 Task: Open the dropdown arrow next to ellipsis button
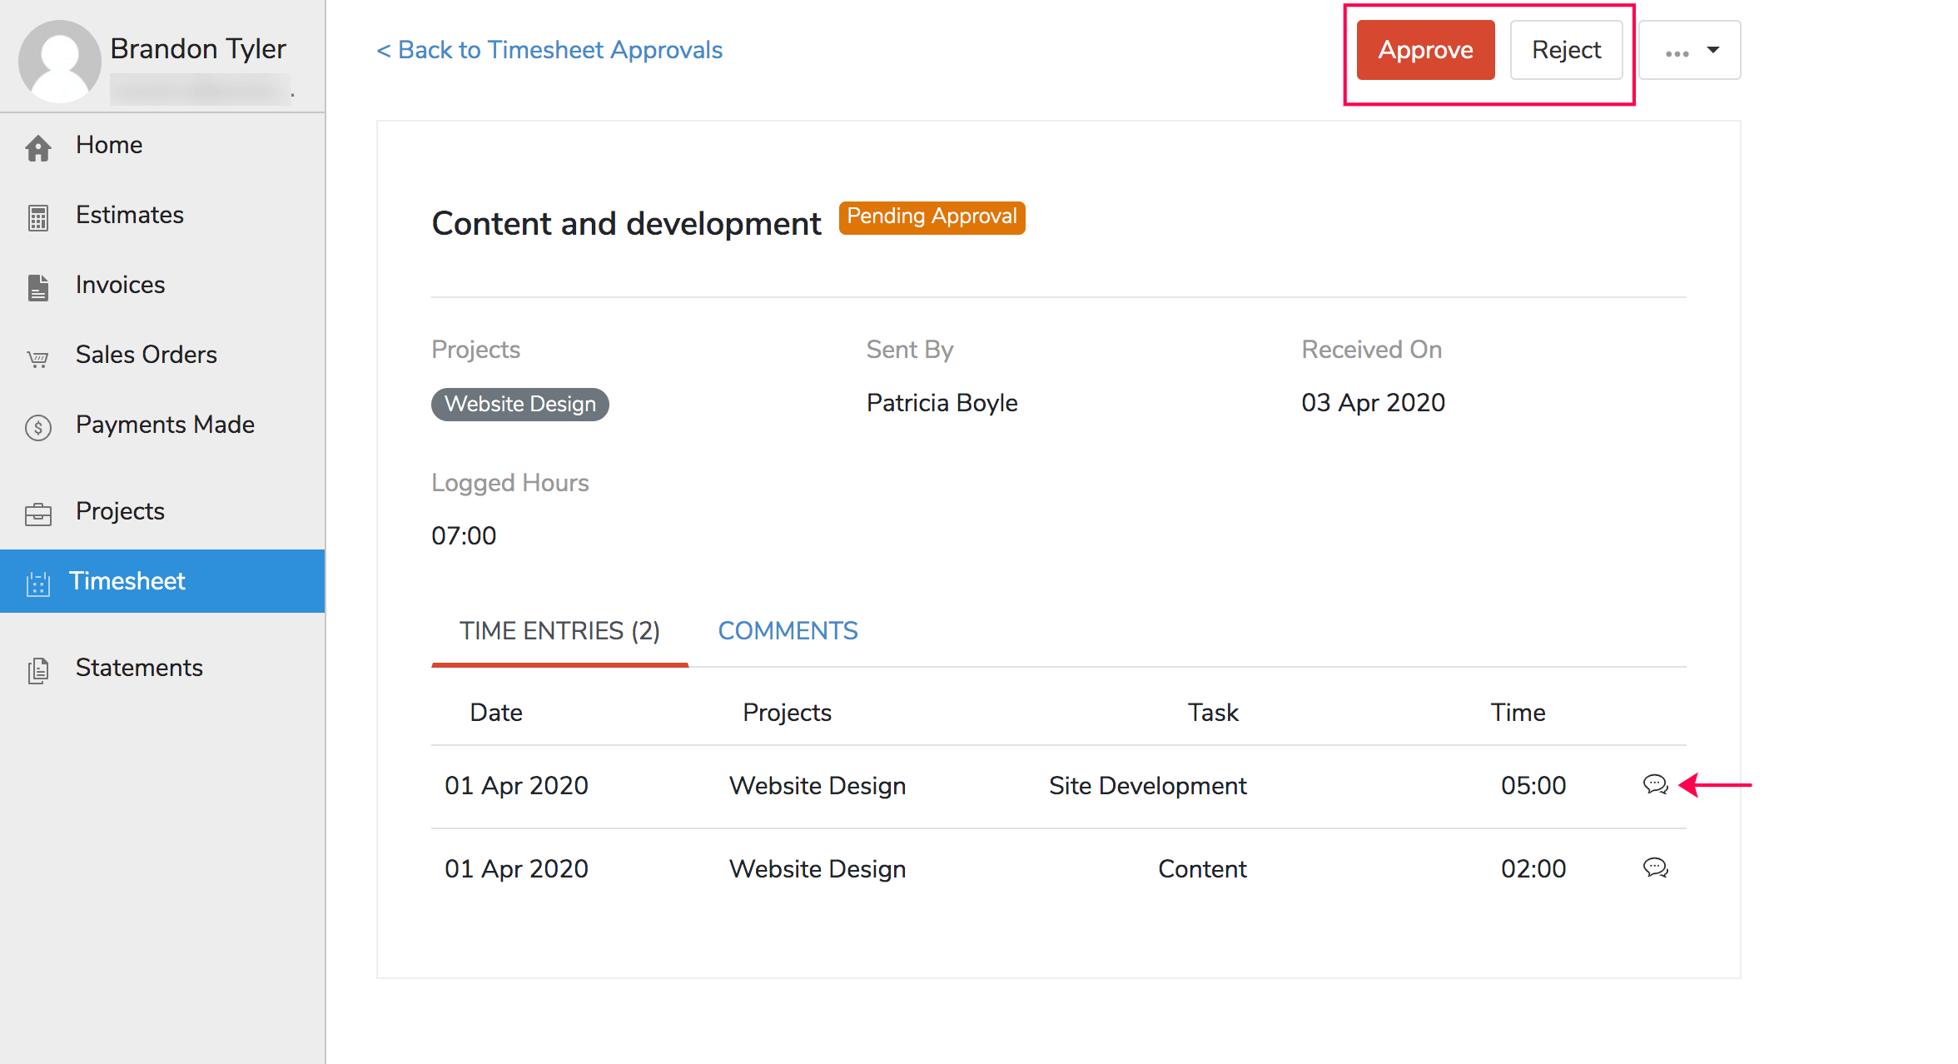coord(1713,50)
